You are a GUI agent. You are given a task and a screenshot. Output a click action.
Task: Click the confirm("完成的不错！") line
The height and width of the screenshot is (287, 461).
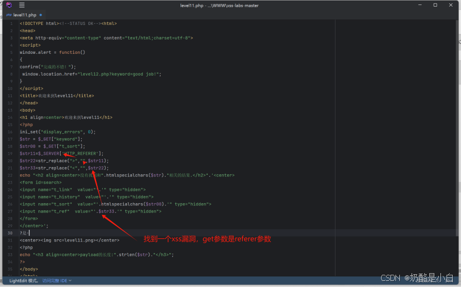click(48, 67)
